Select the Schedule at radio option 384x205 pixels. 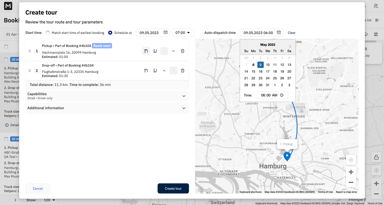click(x=110, y=33)
